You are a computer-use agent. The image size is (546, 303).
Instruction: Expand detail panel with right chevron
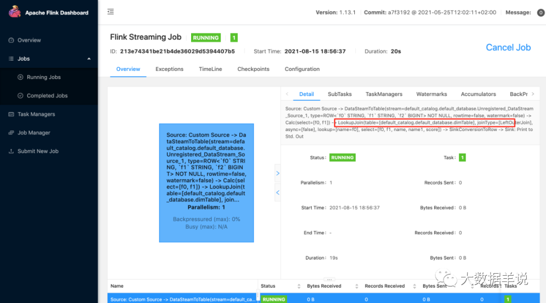click(278, 173)
